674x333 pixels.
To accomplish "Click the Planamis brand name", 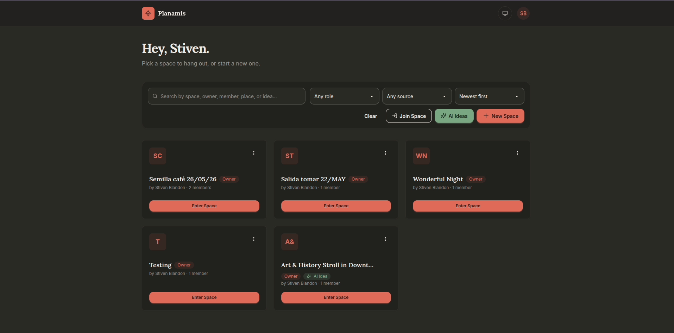I will coord(172,13).
